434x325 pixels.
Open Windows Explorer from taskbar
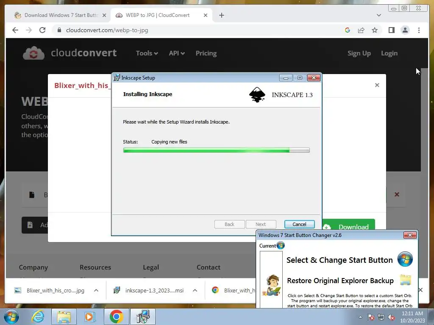(64, 317)
